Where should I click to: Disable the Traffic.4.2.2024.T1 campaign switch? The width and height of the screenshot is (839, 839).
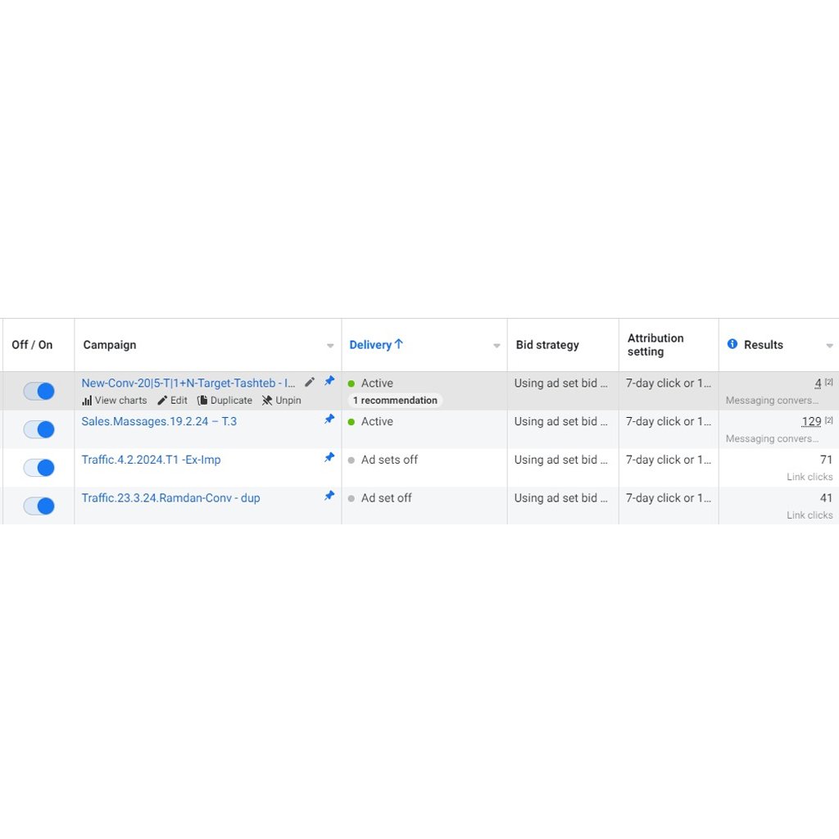tap(39, 468)
